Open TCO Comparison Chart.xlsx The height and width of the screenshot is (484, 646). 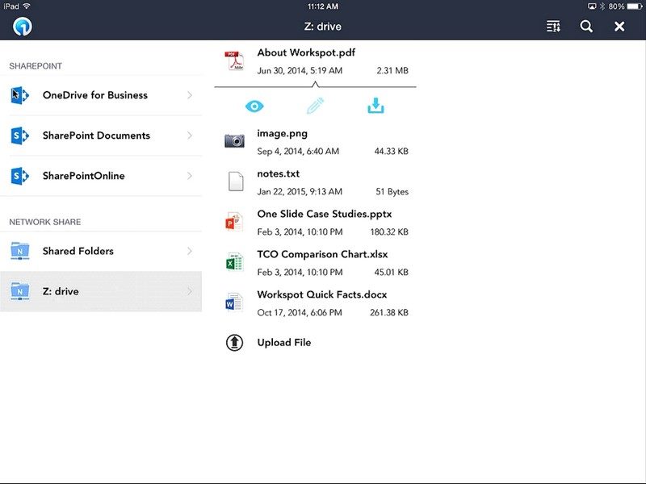coord(316,263)
